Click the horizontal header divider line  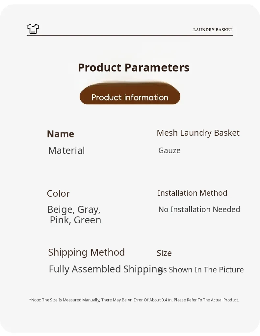click(x=130, y=35)
